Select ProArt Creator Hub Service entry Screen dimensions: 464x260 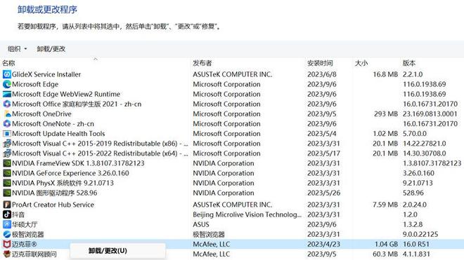point(53,205)
